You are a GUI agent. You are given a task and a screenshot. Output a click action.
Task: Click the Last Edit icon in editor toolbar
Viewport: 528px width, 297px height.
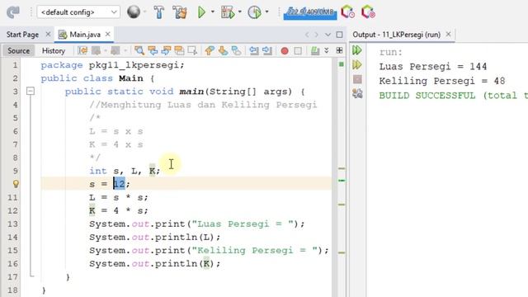point(82,51)
